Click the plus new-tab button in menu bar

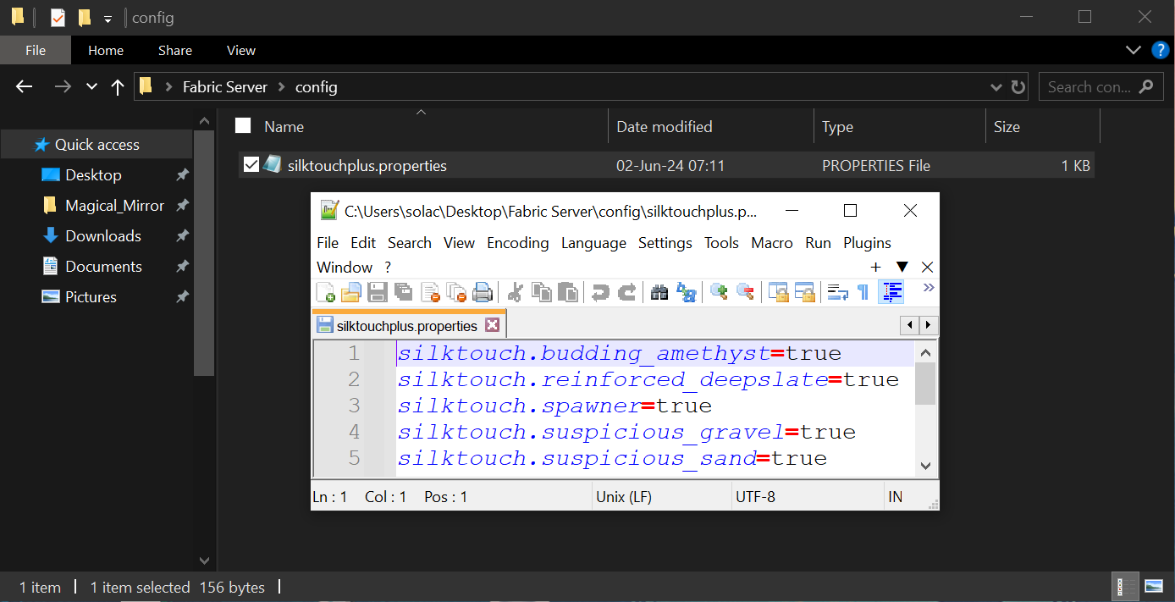pyautogui.click(x=875, y=267)
